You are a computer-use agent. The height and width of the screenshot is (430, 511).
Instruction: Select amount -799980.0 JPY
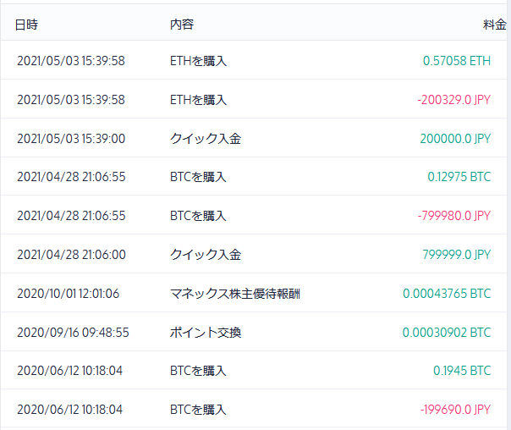454,216
